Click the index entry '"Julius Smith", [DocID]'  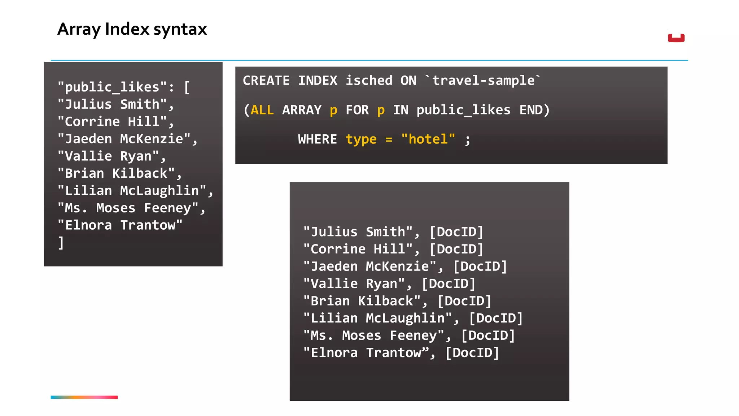click(393, 232)
